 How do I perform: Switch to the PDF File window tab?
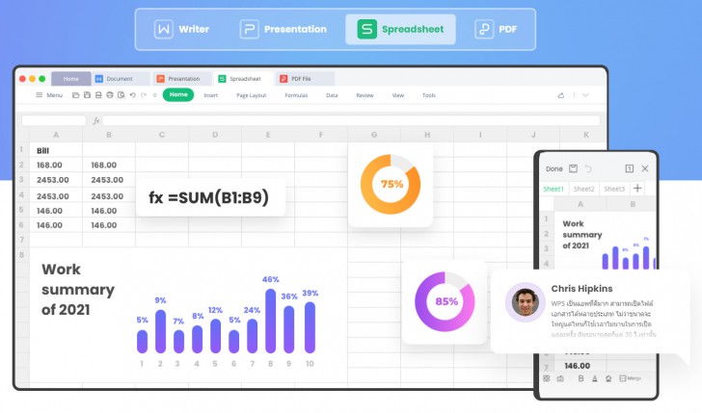click(306, 79)
